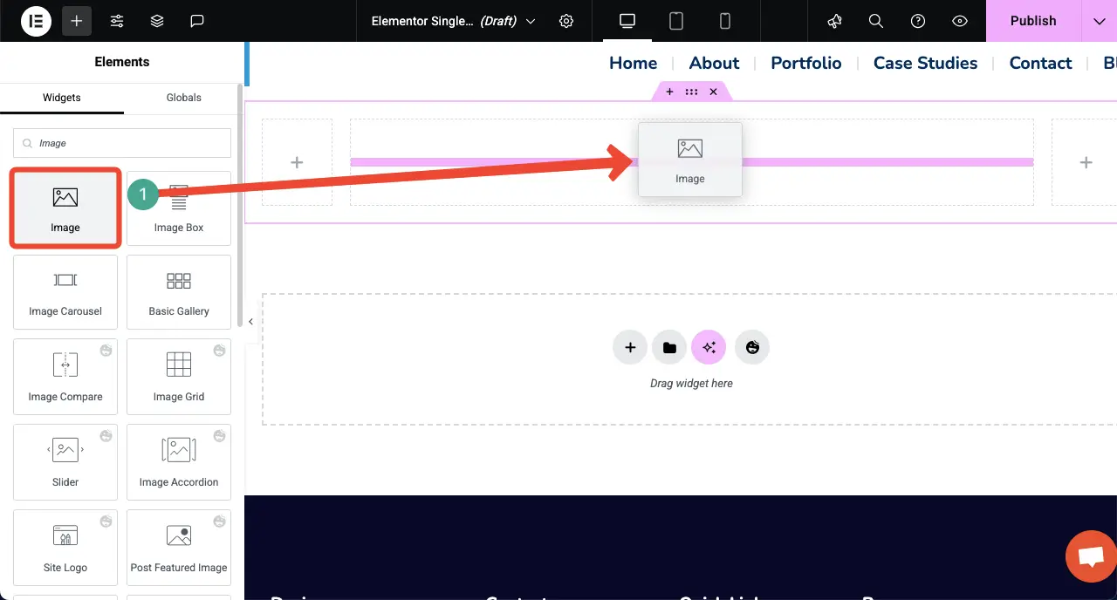Click the Publish button

pos(1033,21)
